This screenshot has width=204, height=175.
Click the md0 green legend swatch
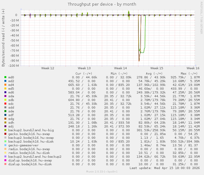point(5,77)
